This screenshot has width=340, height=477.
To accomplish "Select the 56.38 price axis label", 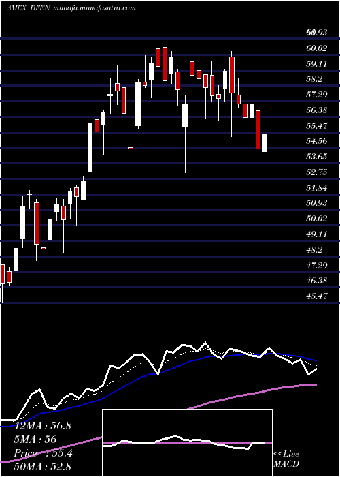I will click(x=317, y=110).
